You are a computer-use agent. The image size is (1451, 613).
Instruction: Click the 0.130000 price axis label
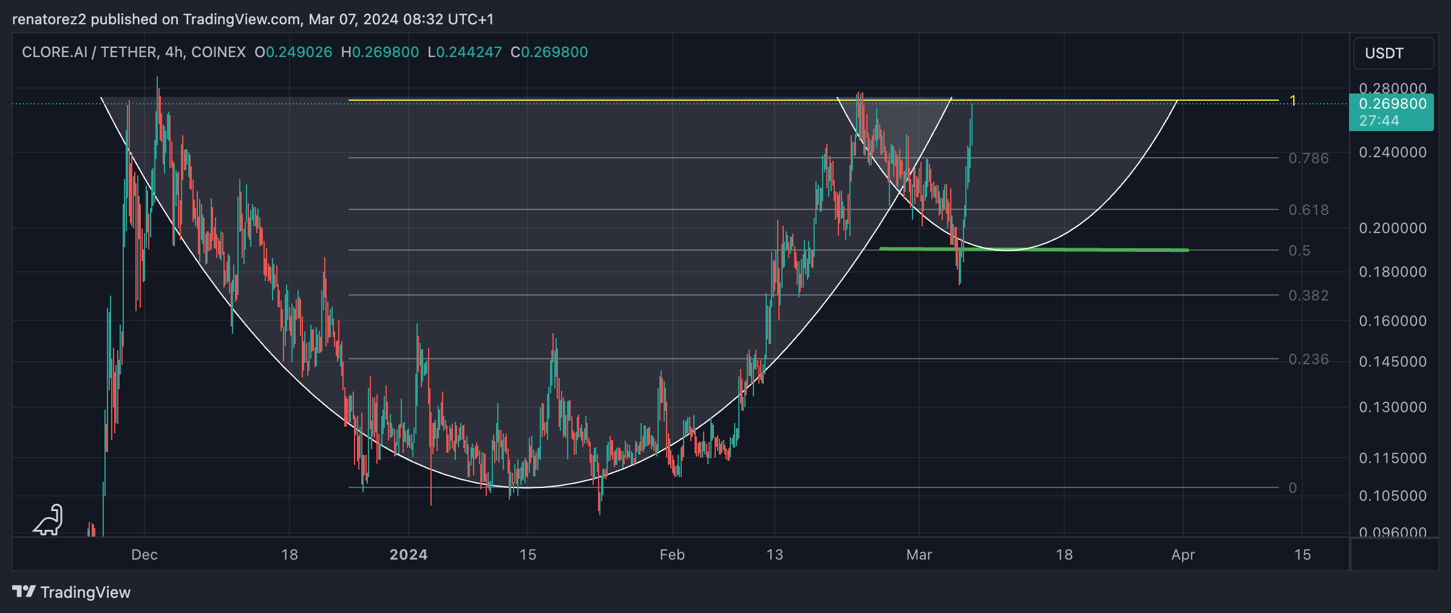tap(1393, 407)
